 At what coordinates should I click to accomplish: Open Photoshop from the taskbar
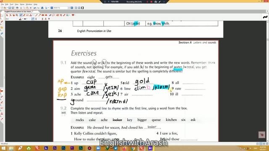(x=63, y=148)
